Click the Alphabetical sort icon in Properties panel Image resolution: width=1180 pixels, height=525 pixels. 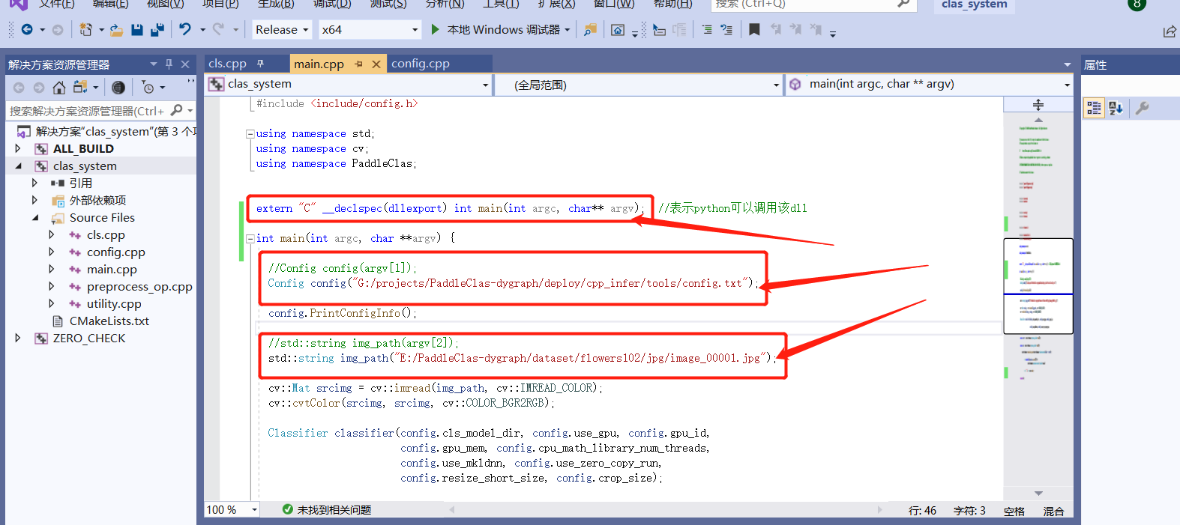pos(1116,108)
